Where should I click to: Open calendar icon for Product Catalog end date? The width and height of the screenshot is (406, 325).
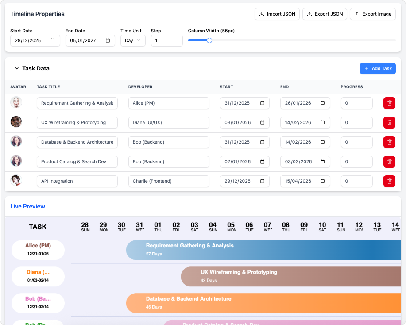click(x=323, y=162)
